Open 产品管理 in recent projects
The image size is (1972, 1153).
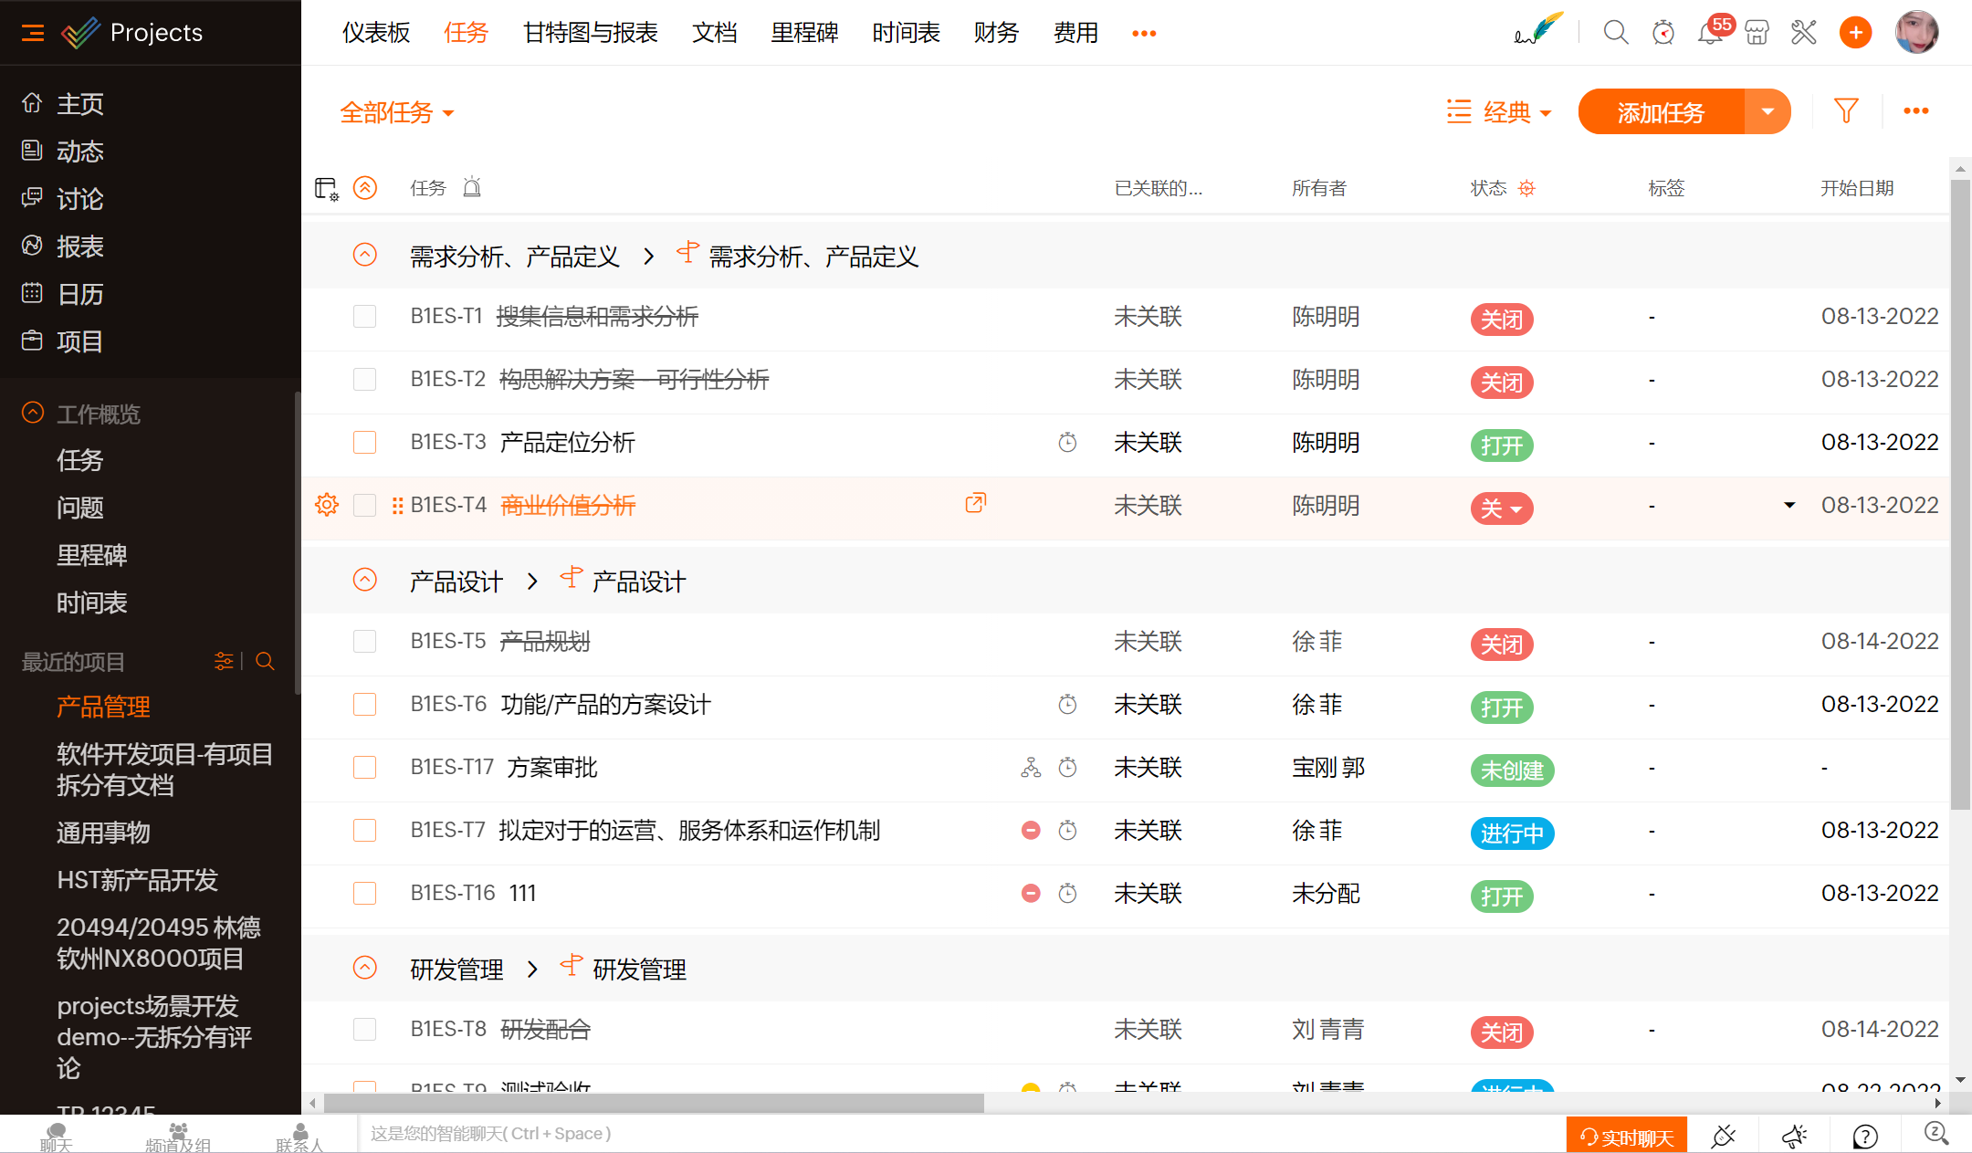[x=103, y=707]
